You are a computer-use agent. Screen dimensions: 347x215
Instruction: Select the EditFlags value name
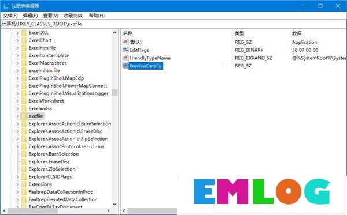point(139,50)
